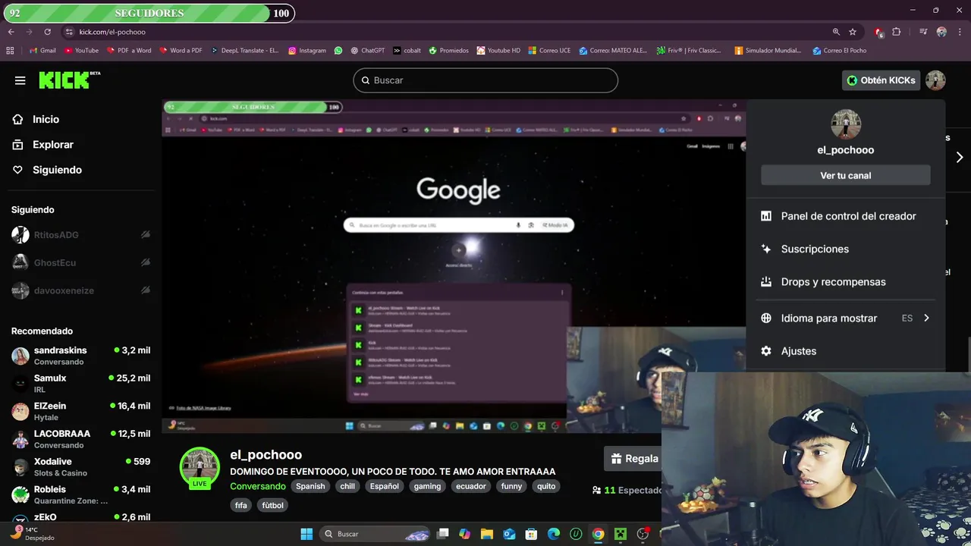This screenshot has width=971, height=546.
Task: Click browser back arrow
Action: point(11,32)
